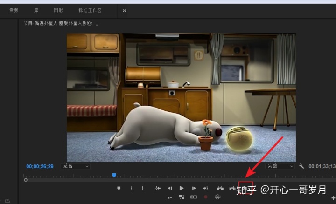Viewport: 336px width, 204px height.
Task: Open the 适合 zoom level dropdown
Action: (76, 166)
